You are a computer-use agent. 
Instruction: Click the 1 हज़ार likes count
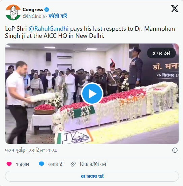[x=23, y=164]
